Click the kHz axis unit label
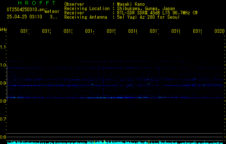 click(x=4, y=30)
